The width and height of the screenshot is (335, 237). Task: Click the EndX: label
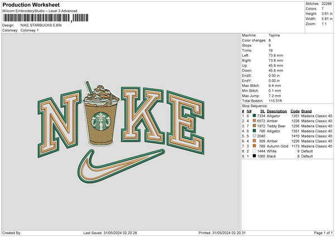[247, 75]
